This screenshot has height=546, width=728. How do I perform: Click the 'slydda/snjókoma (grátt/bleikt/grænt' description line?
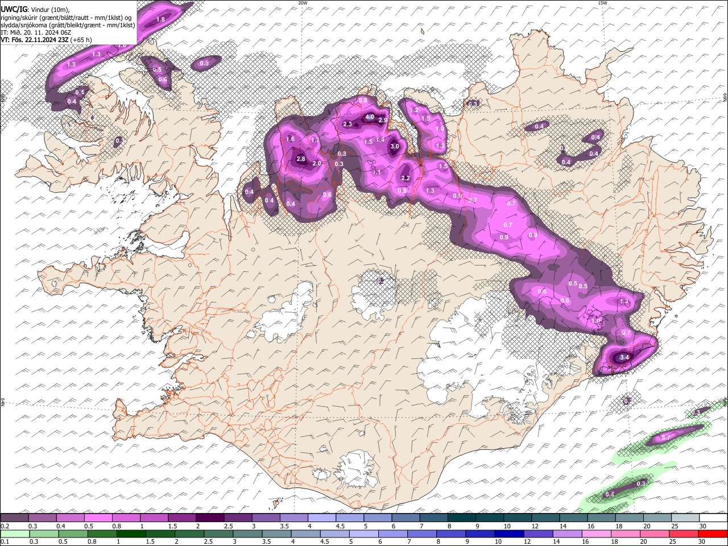pyautogui.click(x=67, y=25)
